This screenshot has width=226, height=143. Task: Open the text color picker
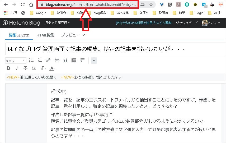tap(52, 68)
